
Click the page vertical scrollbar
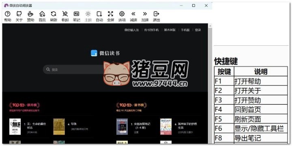(x=210, y=85)
